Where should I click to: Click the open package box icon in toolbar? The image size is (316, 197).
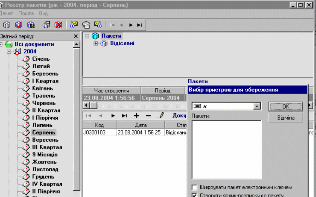coord(46,25)
